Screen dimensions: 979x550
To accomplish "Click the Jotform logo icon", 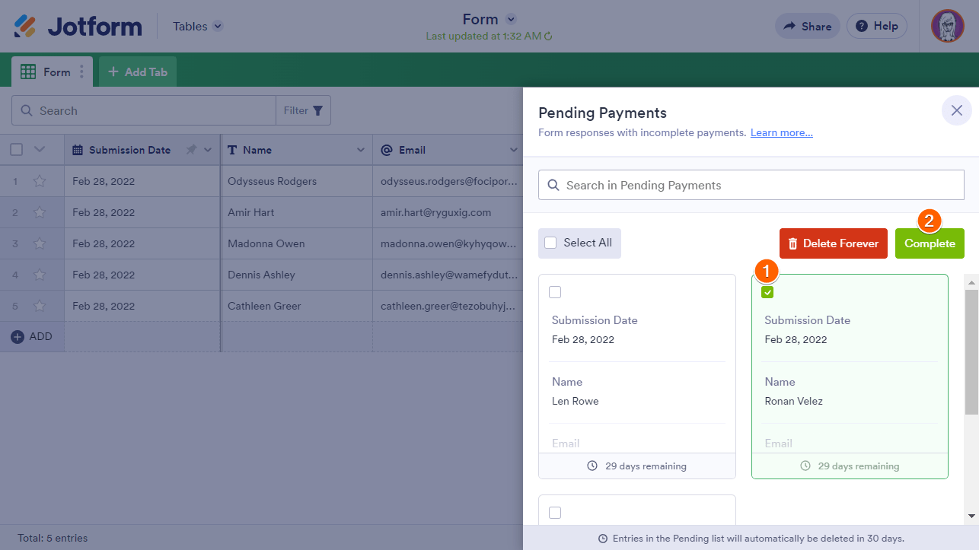I will 25,27.
